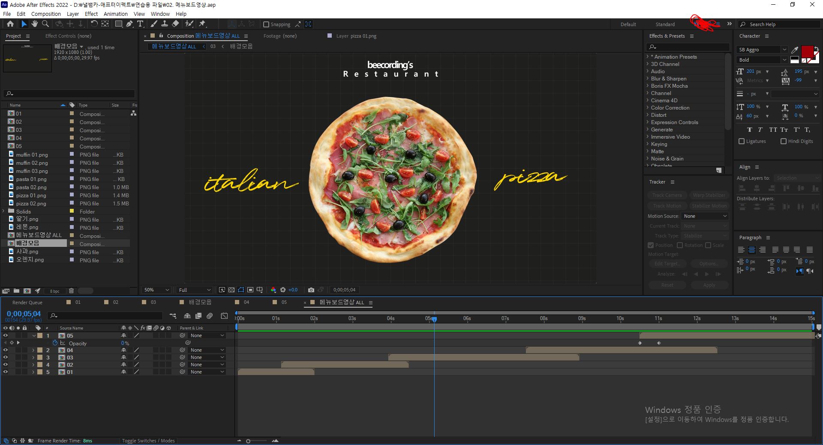The image size is (823, 445).
Task: Create a new folder in Project panel
Action: [x=16, y=291]
